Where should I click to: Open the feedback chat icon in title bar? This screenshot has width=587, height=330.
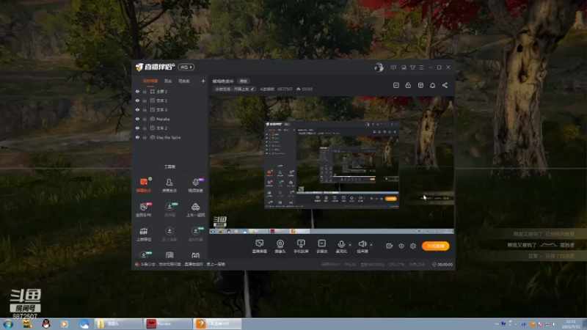coord(393,67)
